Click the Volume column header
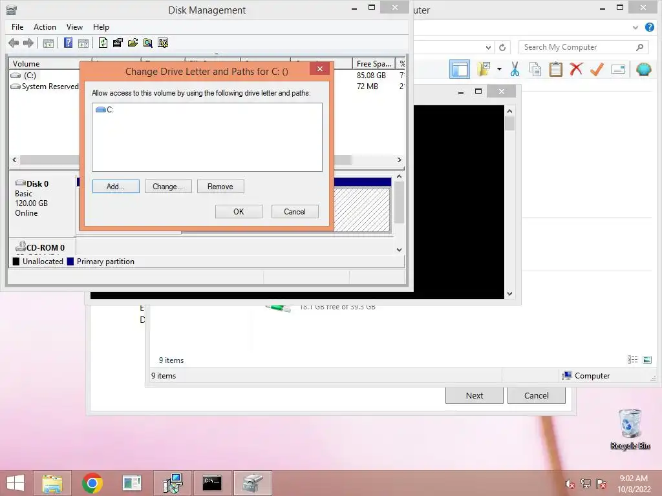This screenshot has width=662, height=496. (50, 64)
